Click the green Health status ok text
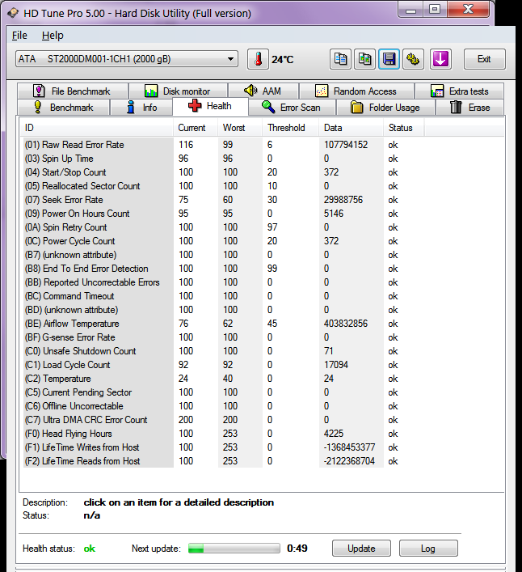Viewport: 522px width, 572px height. click(x=90, y=549)
